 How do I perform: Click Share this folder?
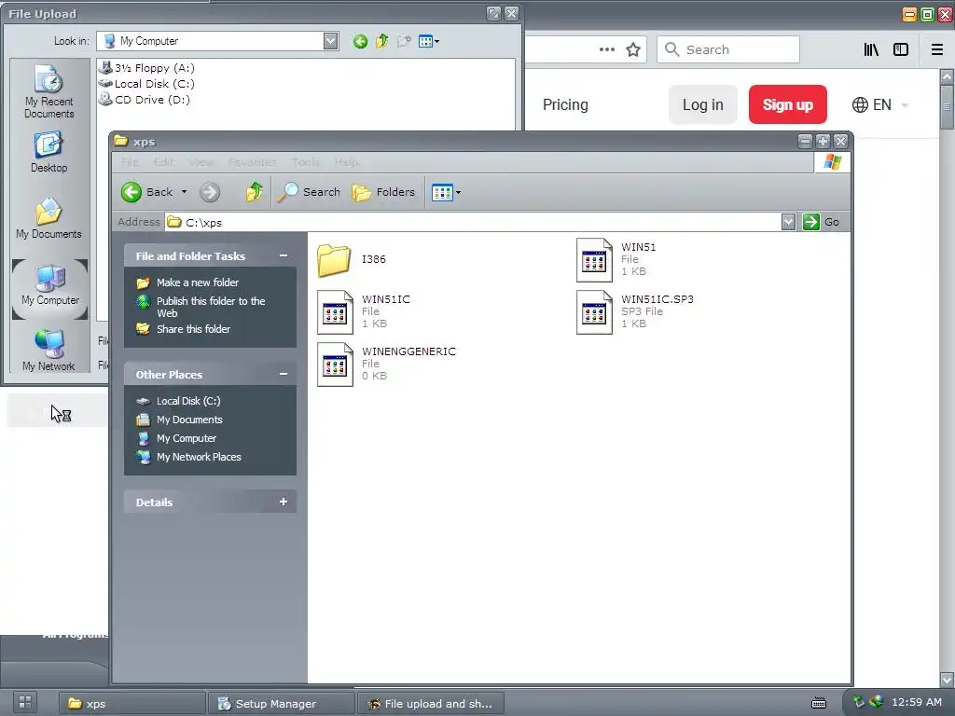193,329
